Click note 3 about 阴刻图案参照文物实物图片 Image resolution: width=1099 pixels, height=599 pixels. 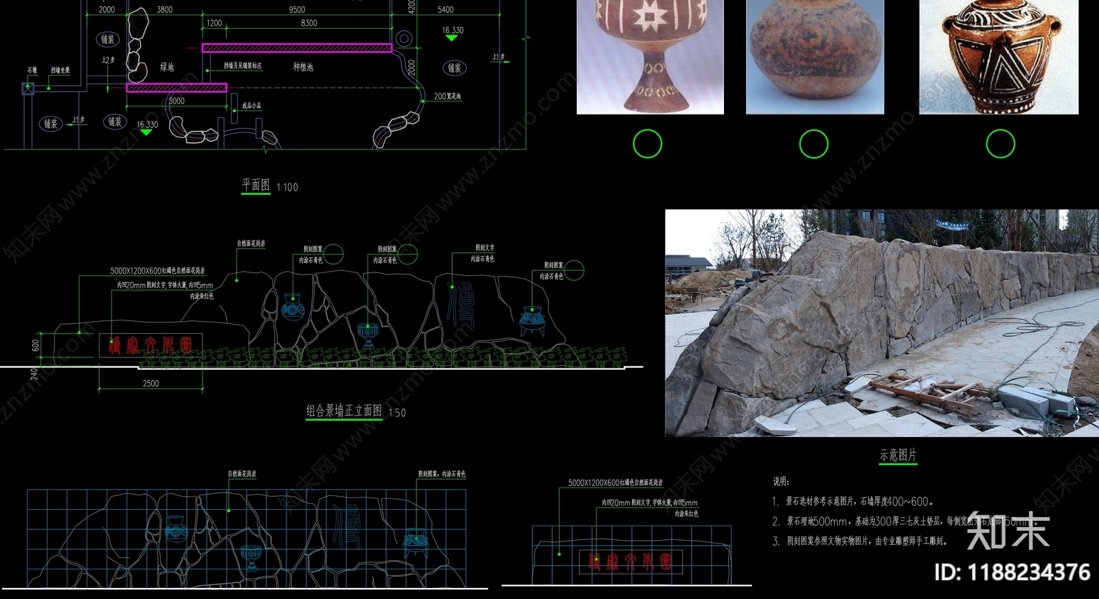(x=860, y=541)
